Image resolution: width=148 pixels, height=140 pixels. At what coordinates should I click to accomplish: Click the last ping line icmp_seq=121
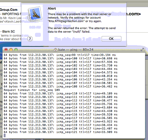pos(61,132)
